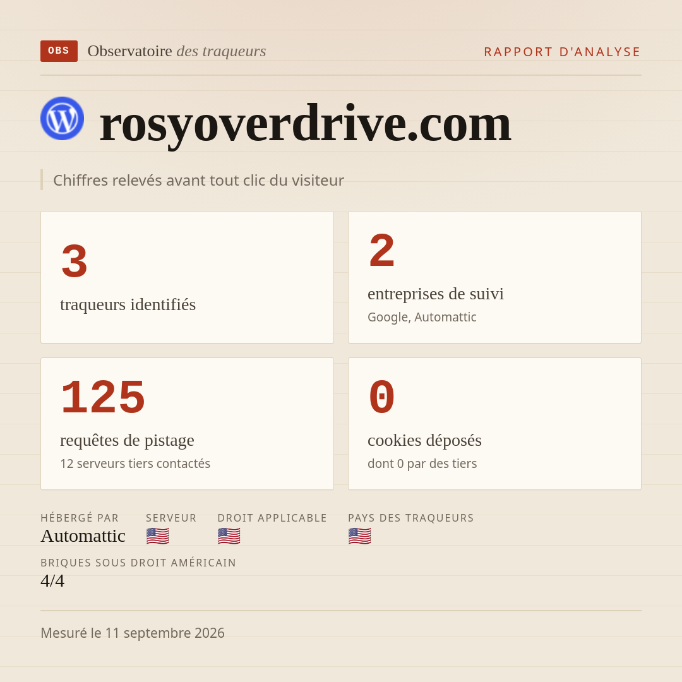
Task: Click the Droit applicable label
Action: tap(272, 518)
